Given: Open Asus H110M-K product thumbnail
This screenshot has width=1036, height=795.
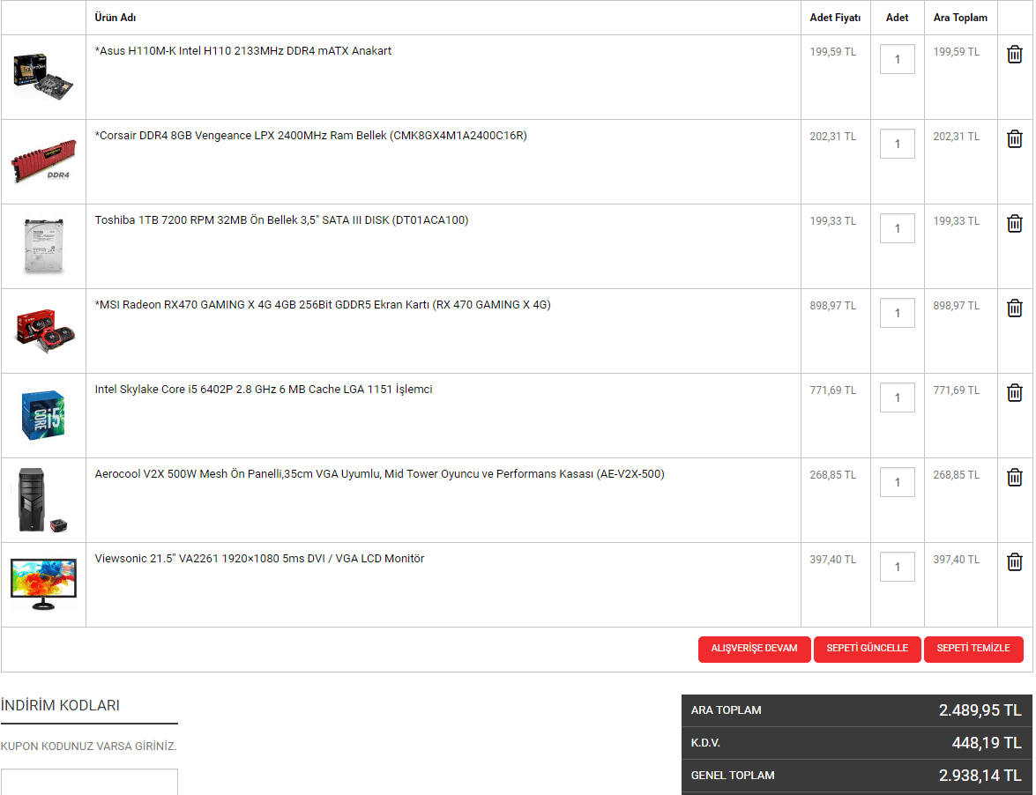Looking at the screenshot, I should [43, 77].
